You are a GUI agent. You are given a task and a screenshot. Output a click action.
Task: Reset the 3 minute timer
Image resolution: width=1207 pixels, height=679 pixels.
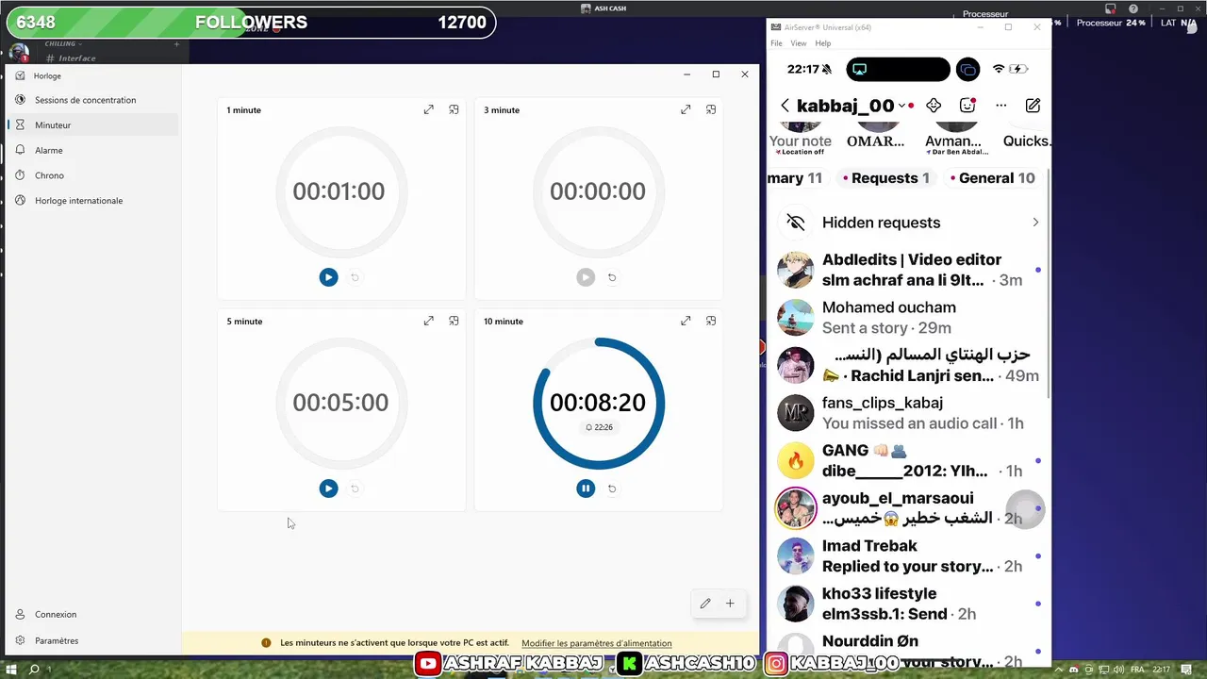pyautogui.click(x=612, y=277)
